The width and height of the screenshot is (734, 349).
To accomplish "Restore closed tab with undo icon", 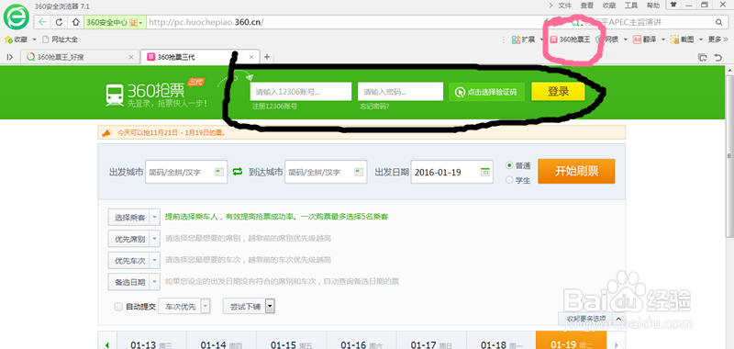I will click(x=718, y=57).
